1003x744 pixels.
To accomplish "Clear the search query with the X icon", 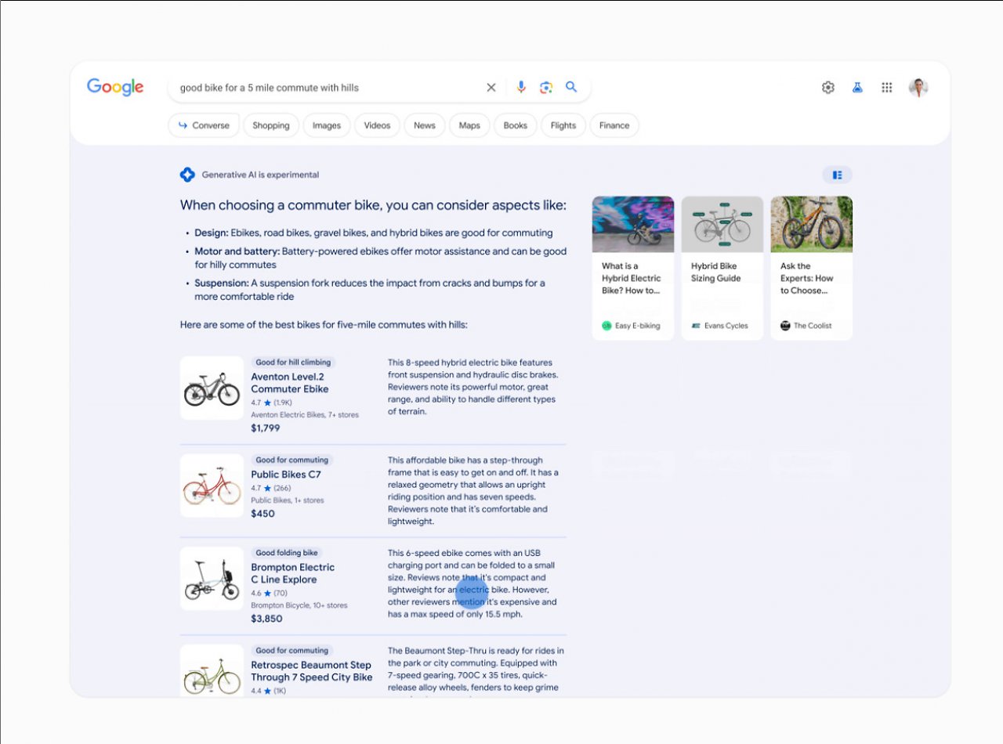I will pyautogui.click(x=491, y=88).
